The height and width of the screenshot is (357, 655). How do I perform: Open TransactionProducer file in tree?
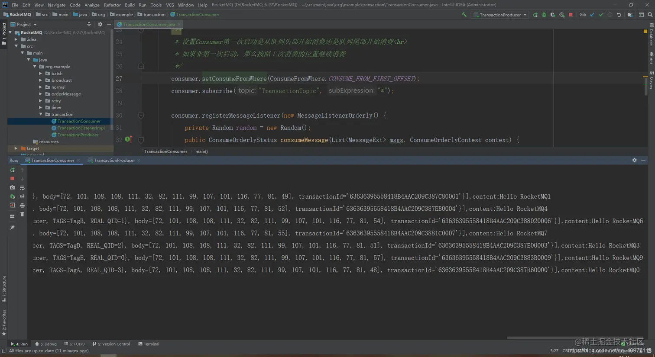[78, 135]
